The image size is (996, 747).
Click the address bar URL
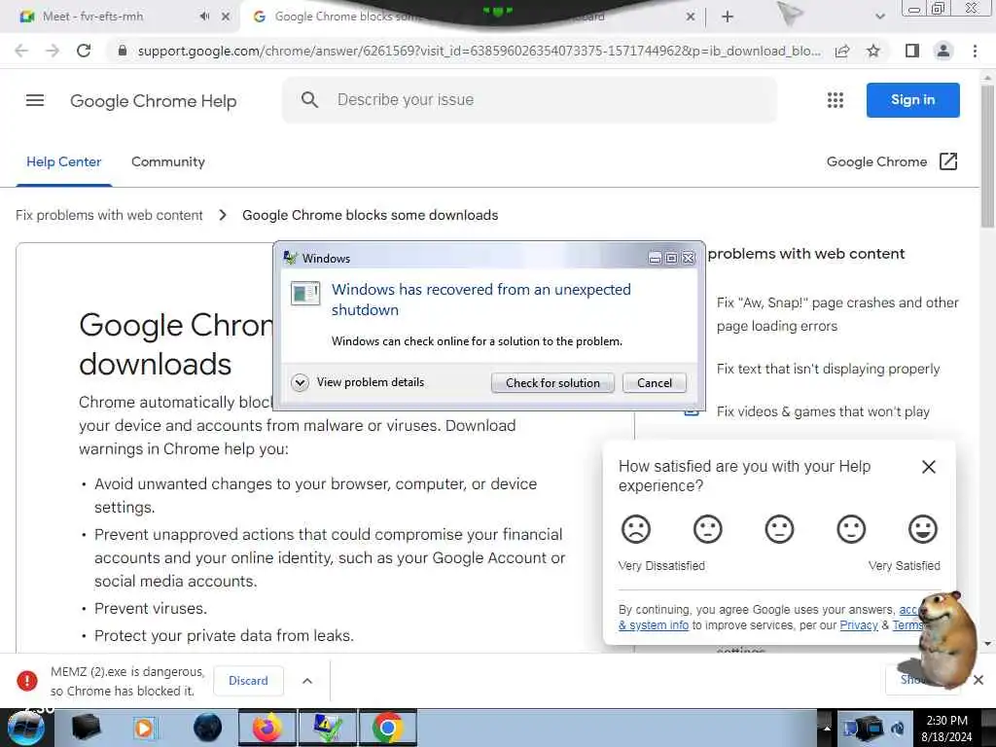479,51
